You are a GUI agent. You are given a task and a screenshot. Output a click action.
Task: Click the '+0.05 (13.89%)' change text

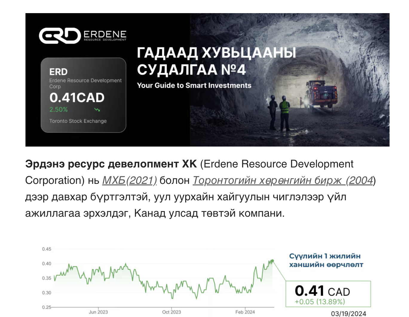320,302
